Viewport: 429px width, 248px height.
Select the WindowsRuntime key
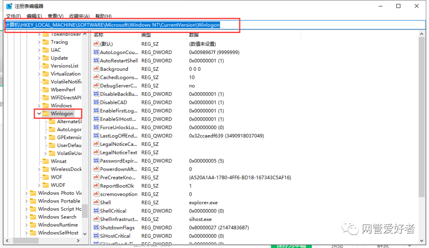tap(58, 225)
